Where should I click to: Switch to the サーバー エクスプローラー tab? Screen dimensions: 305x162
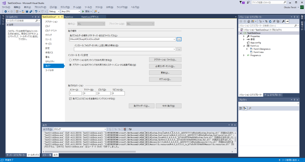click(x=16, y=155)
